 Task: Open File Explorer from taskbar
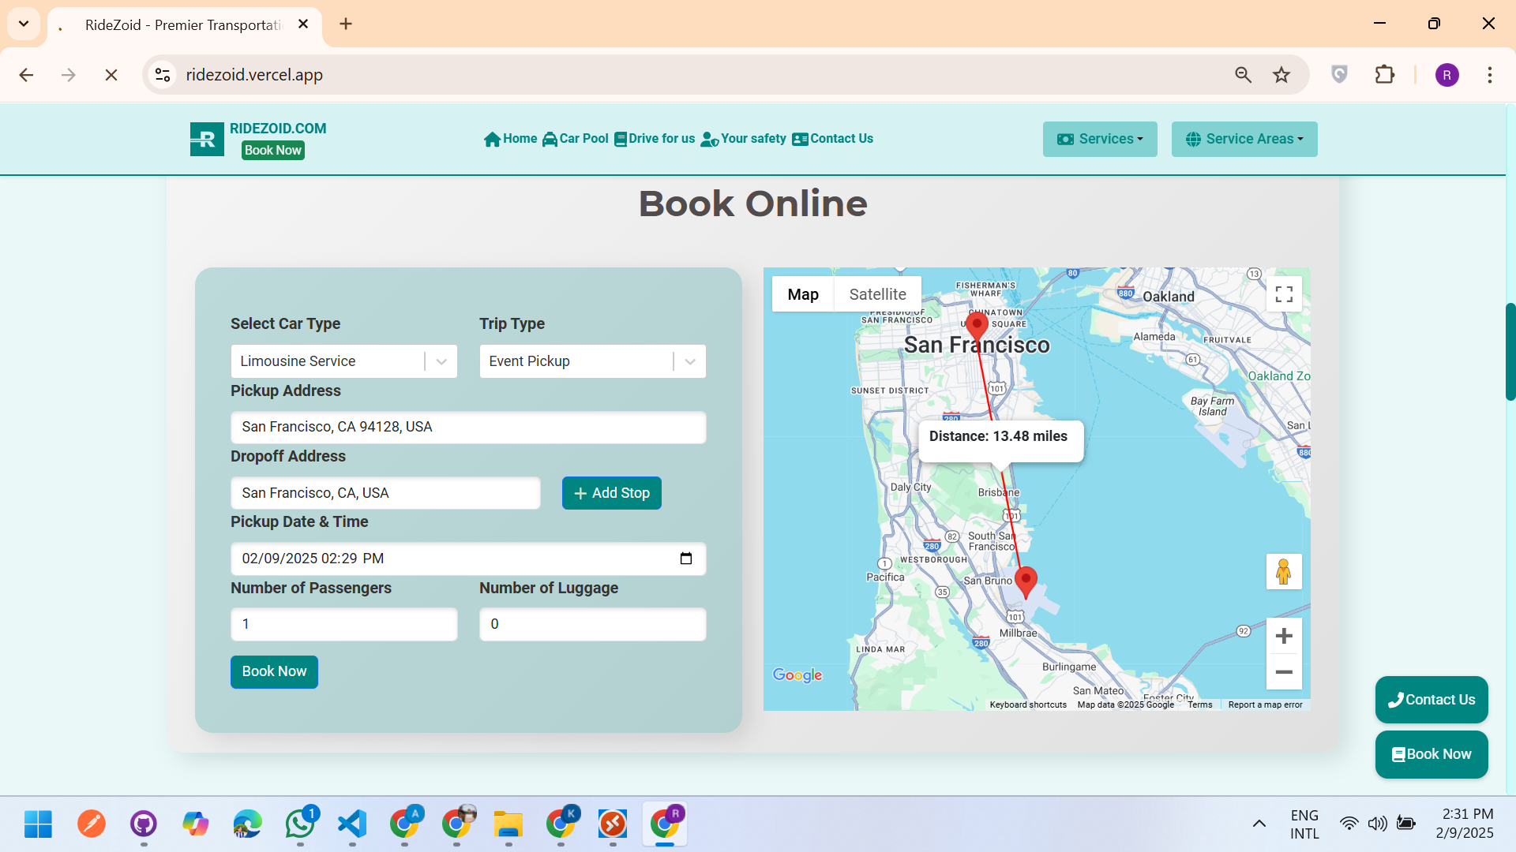508,824
